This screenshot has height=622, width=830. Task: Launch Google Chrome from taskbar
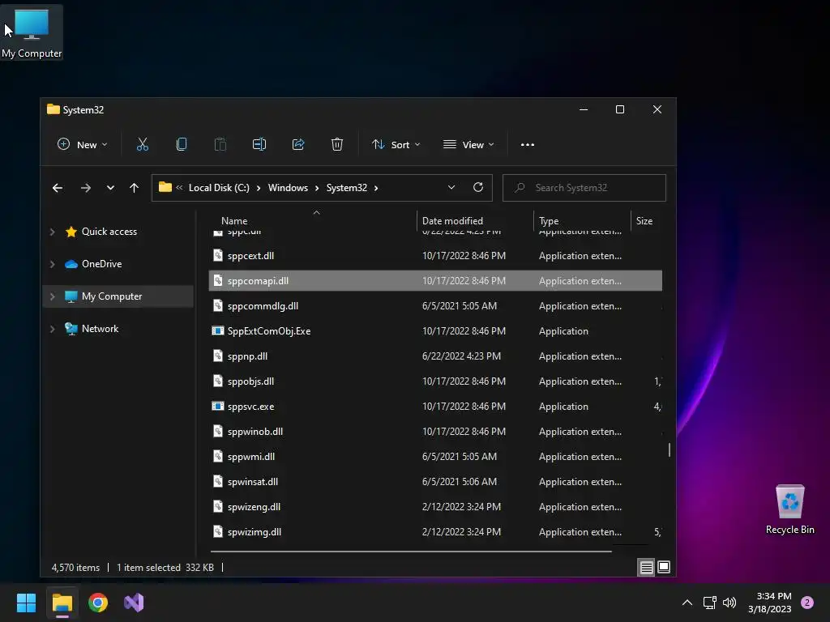click(x=98, y=603)
